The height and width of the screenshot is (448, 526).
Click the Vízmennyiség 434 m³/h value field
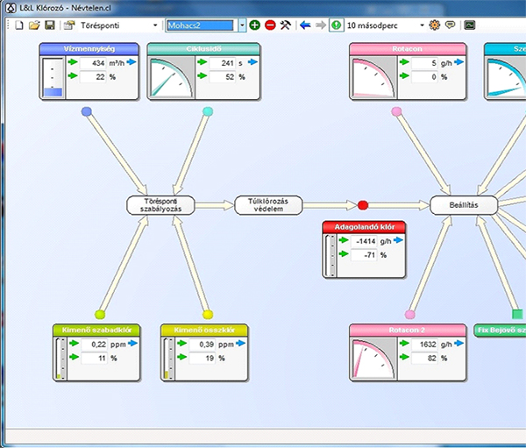coord(93,63)
